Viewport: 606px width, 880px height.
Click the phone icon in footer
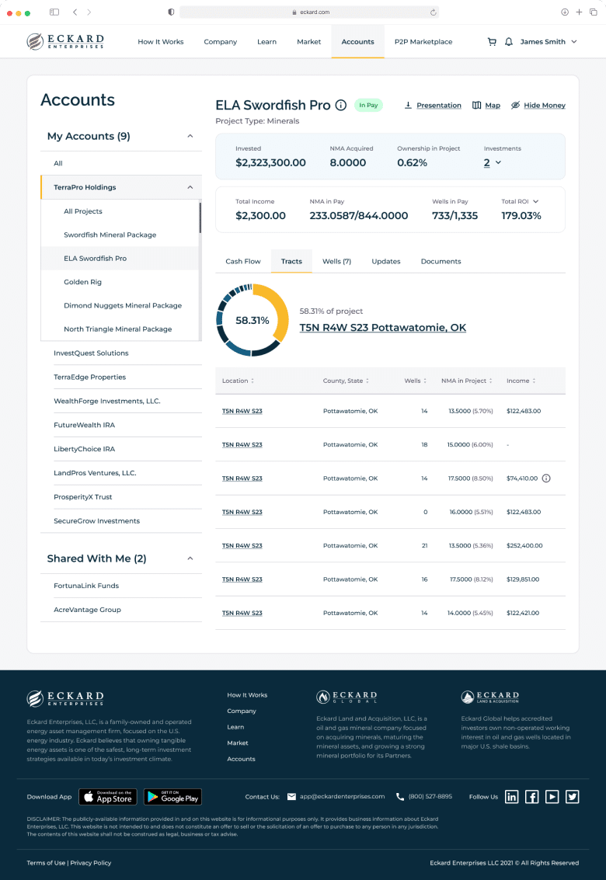400,796
